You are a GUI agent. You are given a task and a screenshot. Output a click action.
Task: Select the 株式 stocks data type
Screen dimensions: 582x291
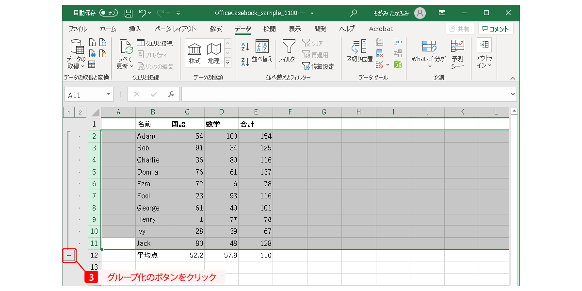(x=194, y=53)
